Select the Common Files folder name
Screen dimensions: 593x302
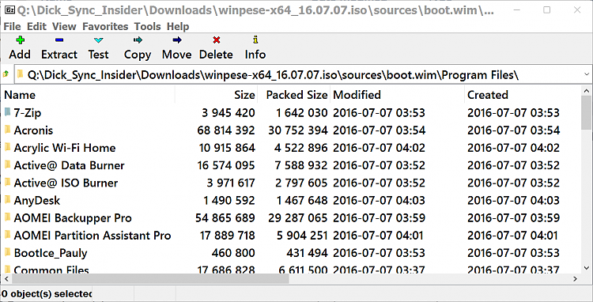click(51, 270)
